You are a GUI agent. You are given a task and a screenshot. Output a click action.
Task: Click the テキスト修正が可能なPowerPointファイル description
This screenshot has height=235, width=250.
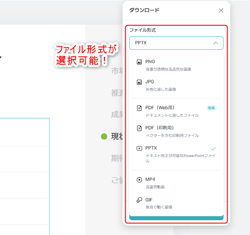[180, 158]
